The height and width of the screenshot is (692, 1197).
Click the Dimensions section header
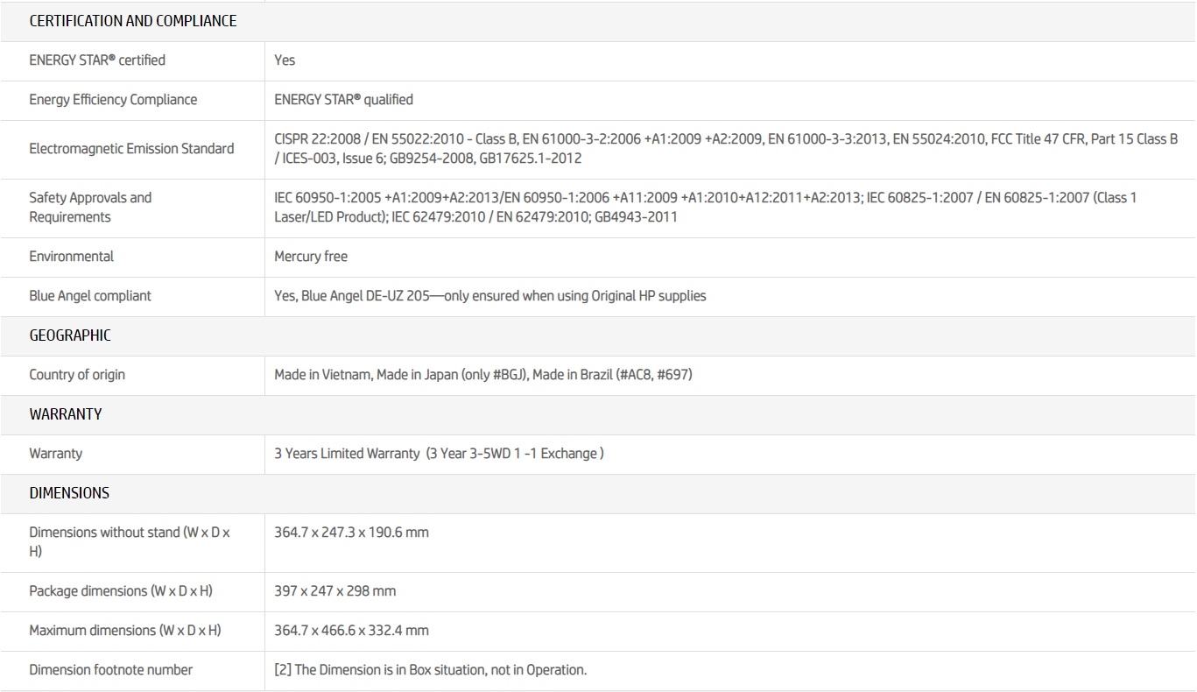click(69, 493)
